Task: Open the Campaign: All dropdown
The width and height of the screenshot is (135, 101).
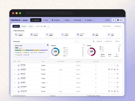Action: point(118,26)
